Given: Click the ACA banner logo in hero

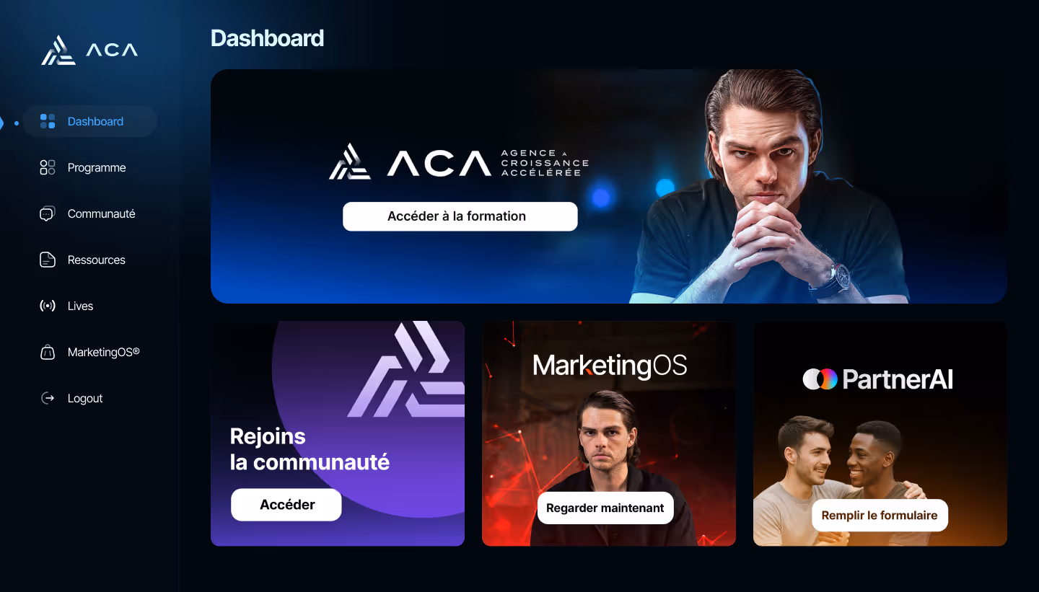Looking at the screenshot, I should coord(459,162).
